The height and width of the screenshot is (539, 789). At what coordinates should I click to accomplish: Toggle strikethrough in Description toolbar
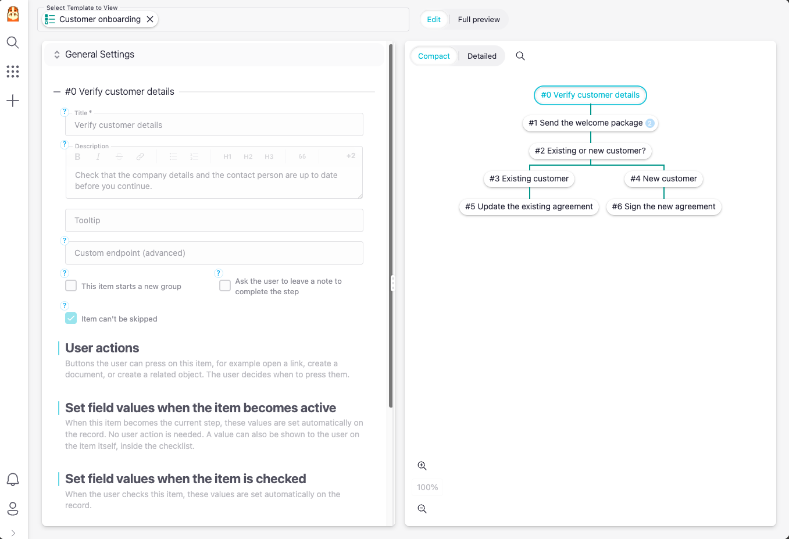tap(119, 156)
